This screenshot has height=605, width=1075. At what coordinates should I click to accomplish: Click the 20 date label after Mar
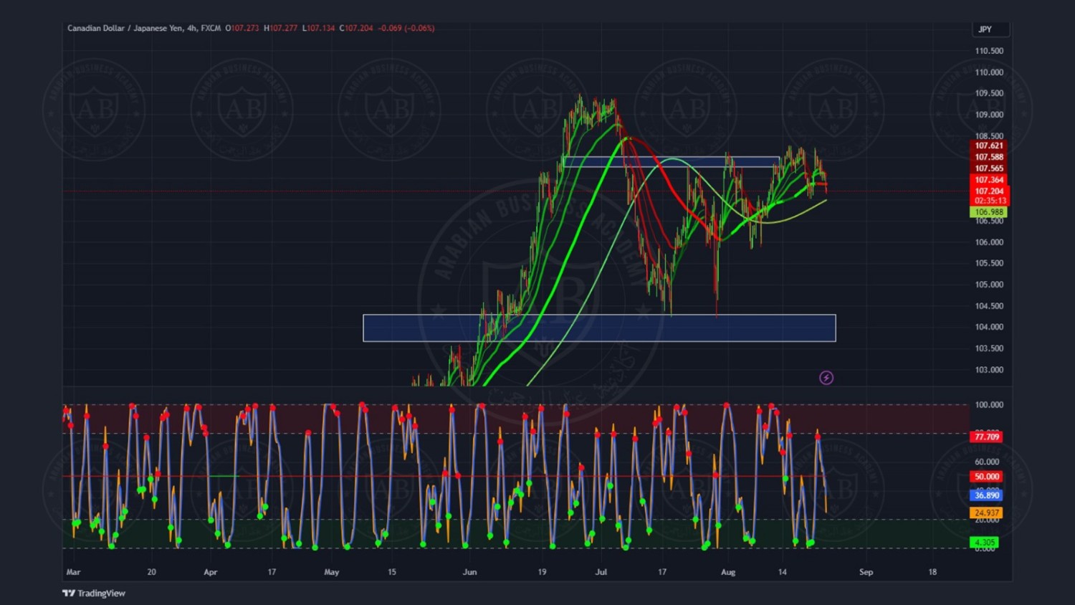(151, 572)
